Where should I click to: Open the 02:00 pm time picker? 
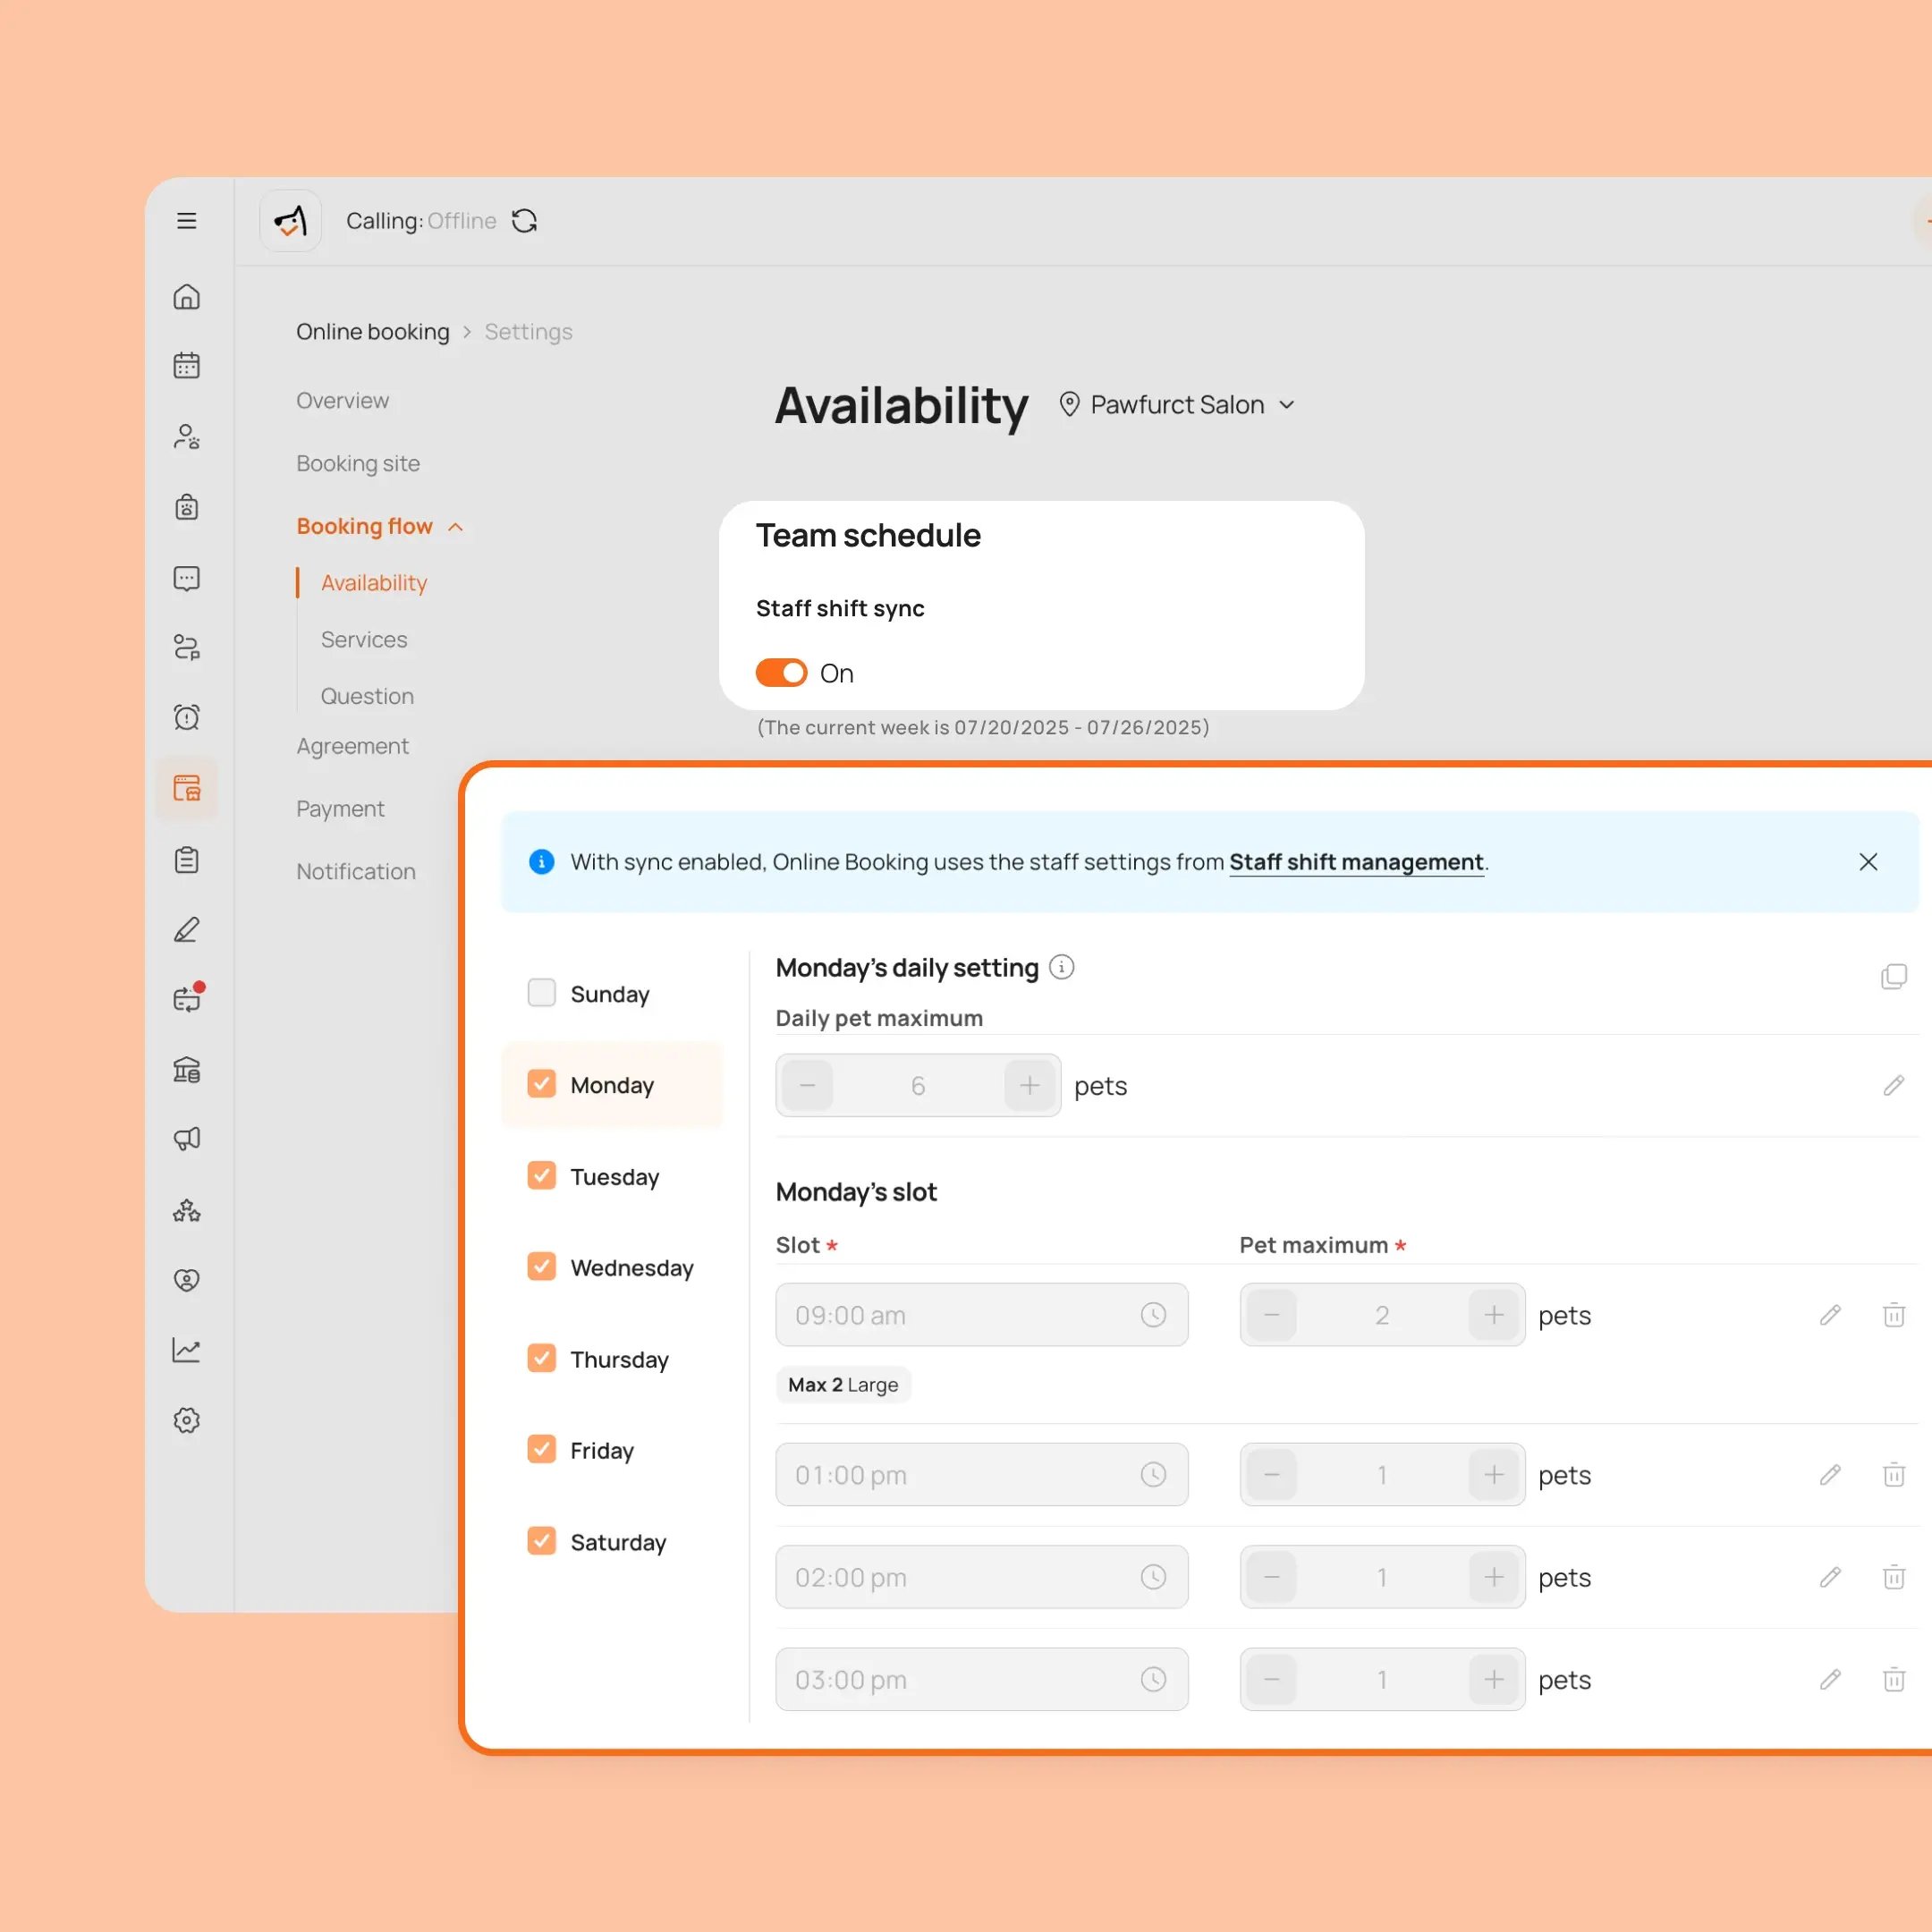point(982,1577)
